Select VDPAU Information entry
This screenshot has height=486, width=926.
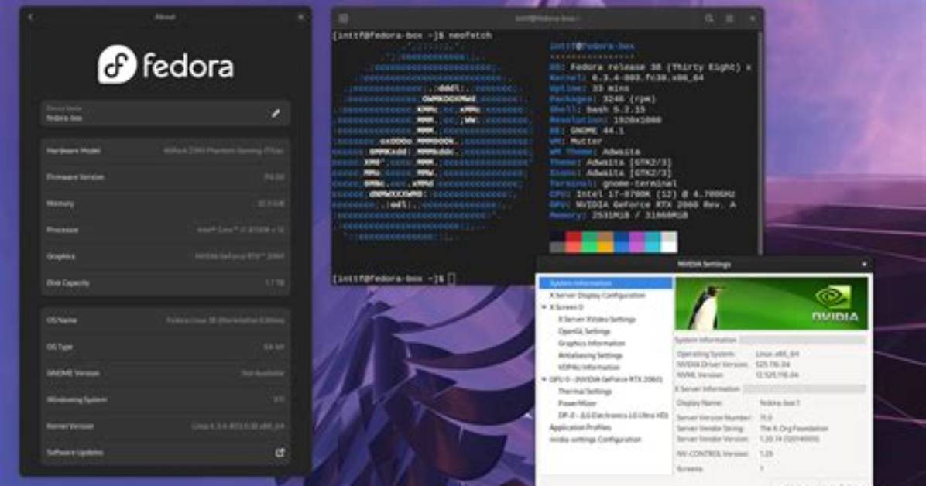coord(588,368)
